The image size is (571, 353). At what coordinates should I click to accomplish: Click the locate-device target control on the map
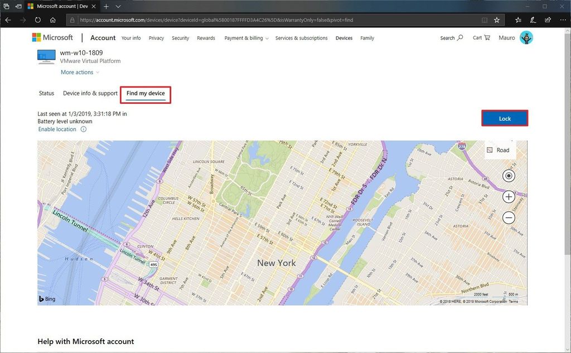pos(508,176)
